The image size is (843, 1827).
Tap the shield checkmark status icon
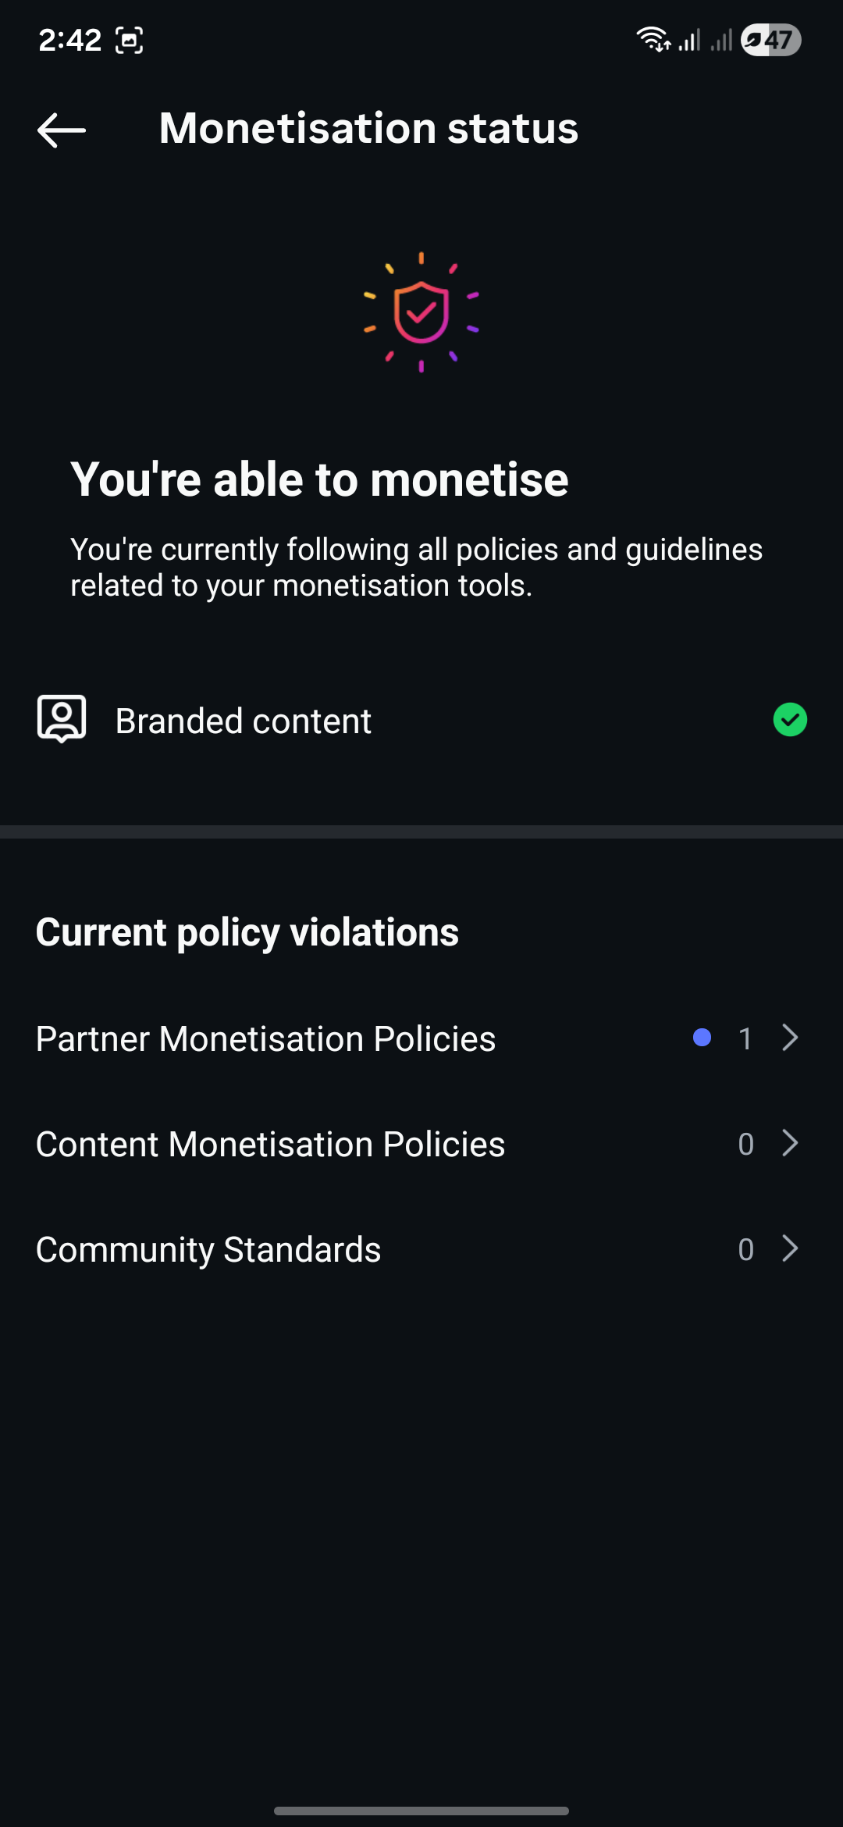421,312
